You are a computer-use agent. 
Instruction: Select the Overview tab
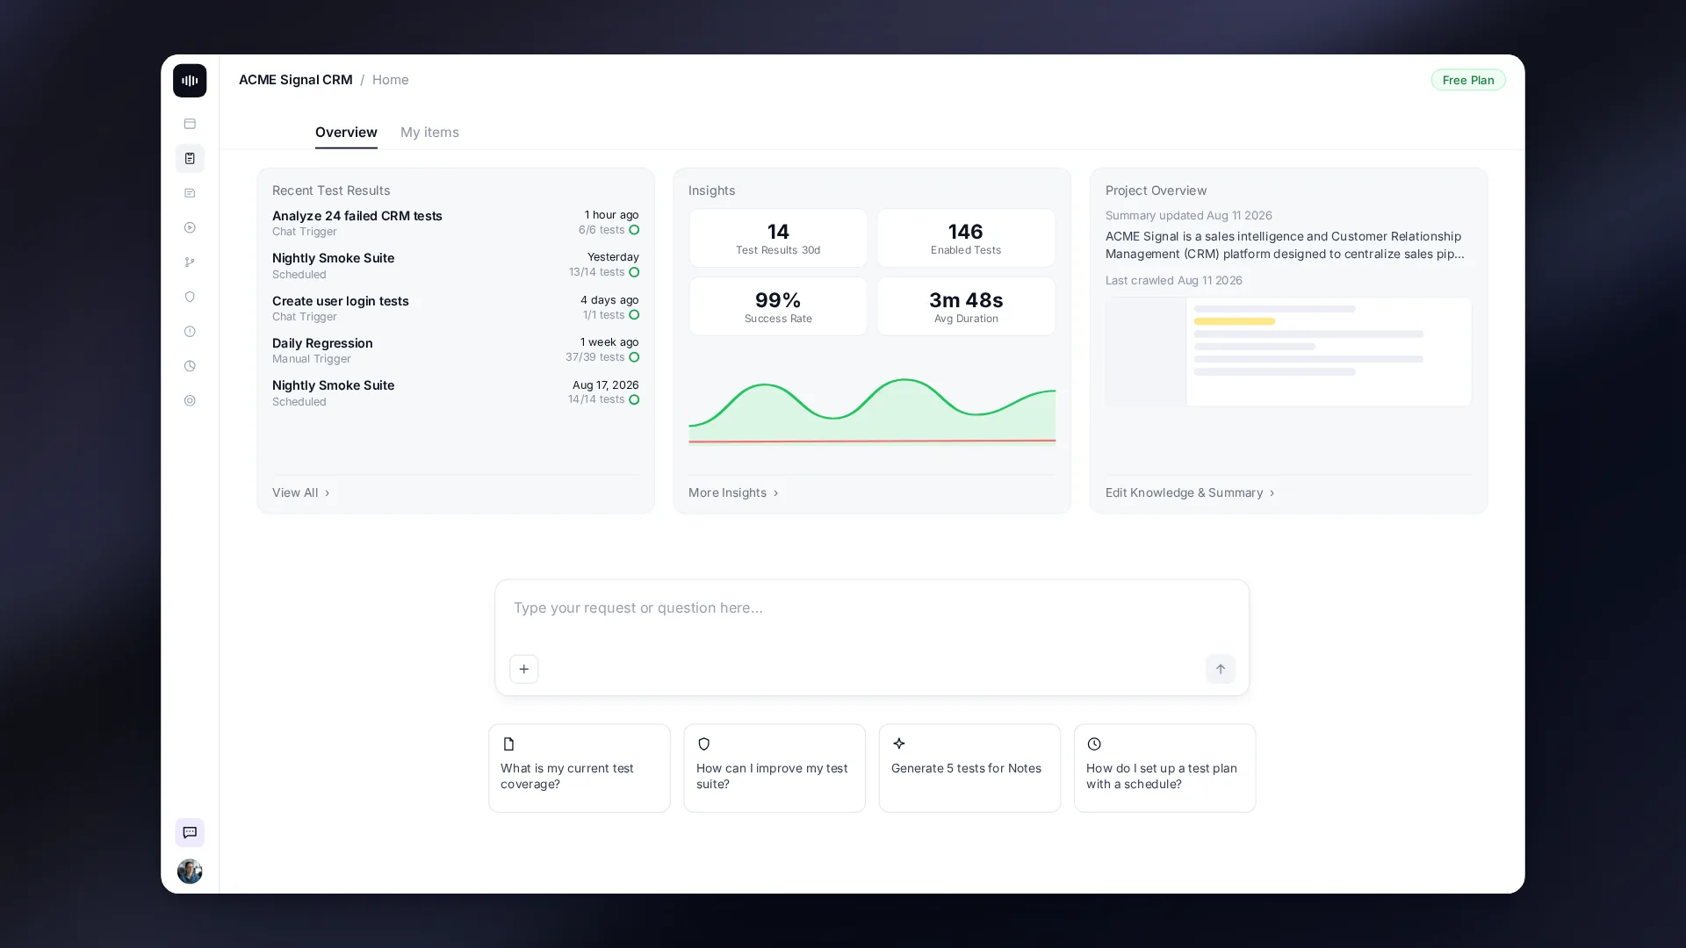pos(346,133)
